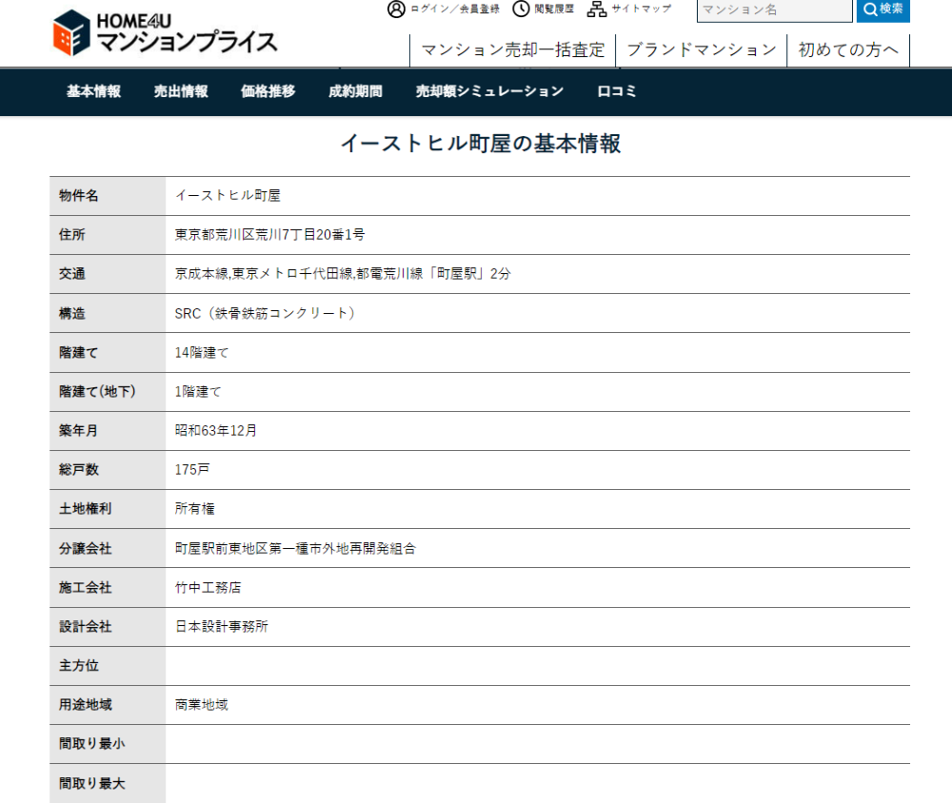Select 町屋駅前東地区第一種市外地再開発組合 text
The height and width of the screenshot is (803, 952).
(x=295, y=549)
